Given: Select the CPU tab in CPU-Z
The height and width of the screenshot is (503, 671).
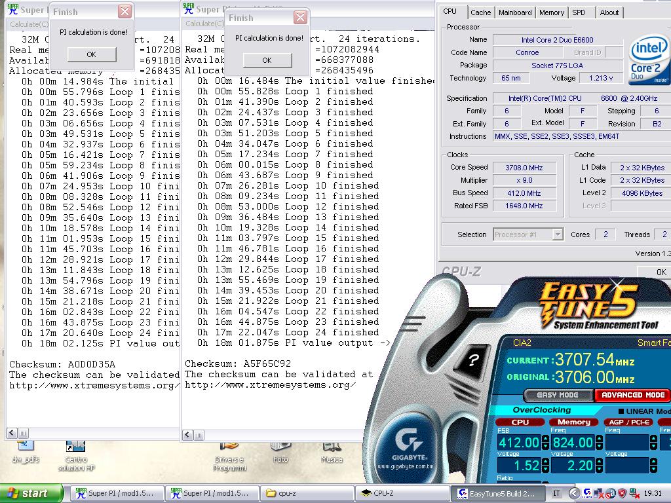Looking at the screenshot, I should [x=450, y=12].
